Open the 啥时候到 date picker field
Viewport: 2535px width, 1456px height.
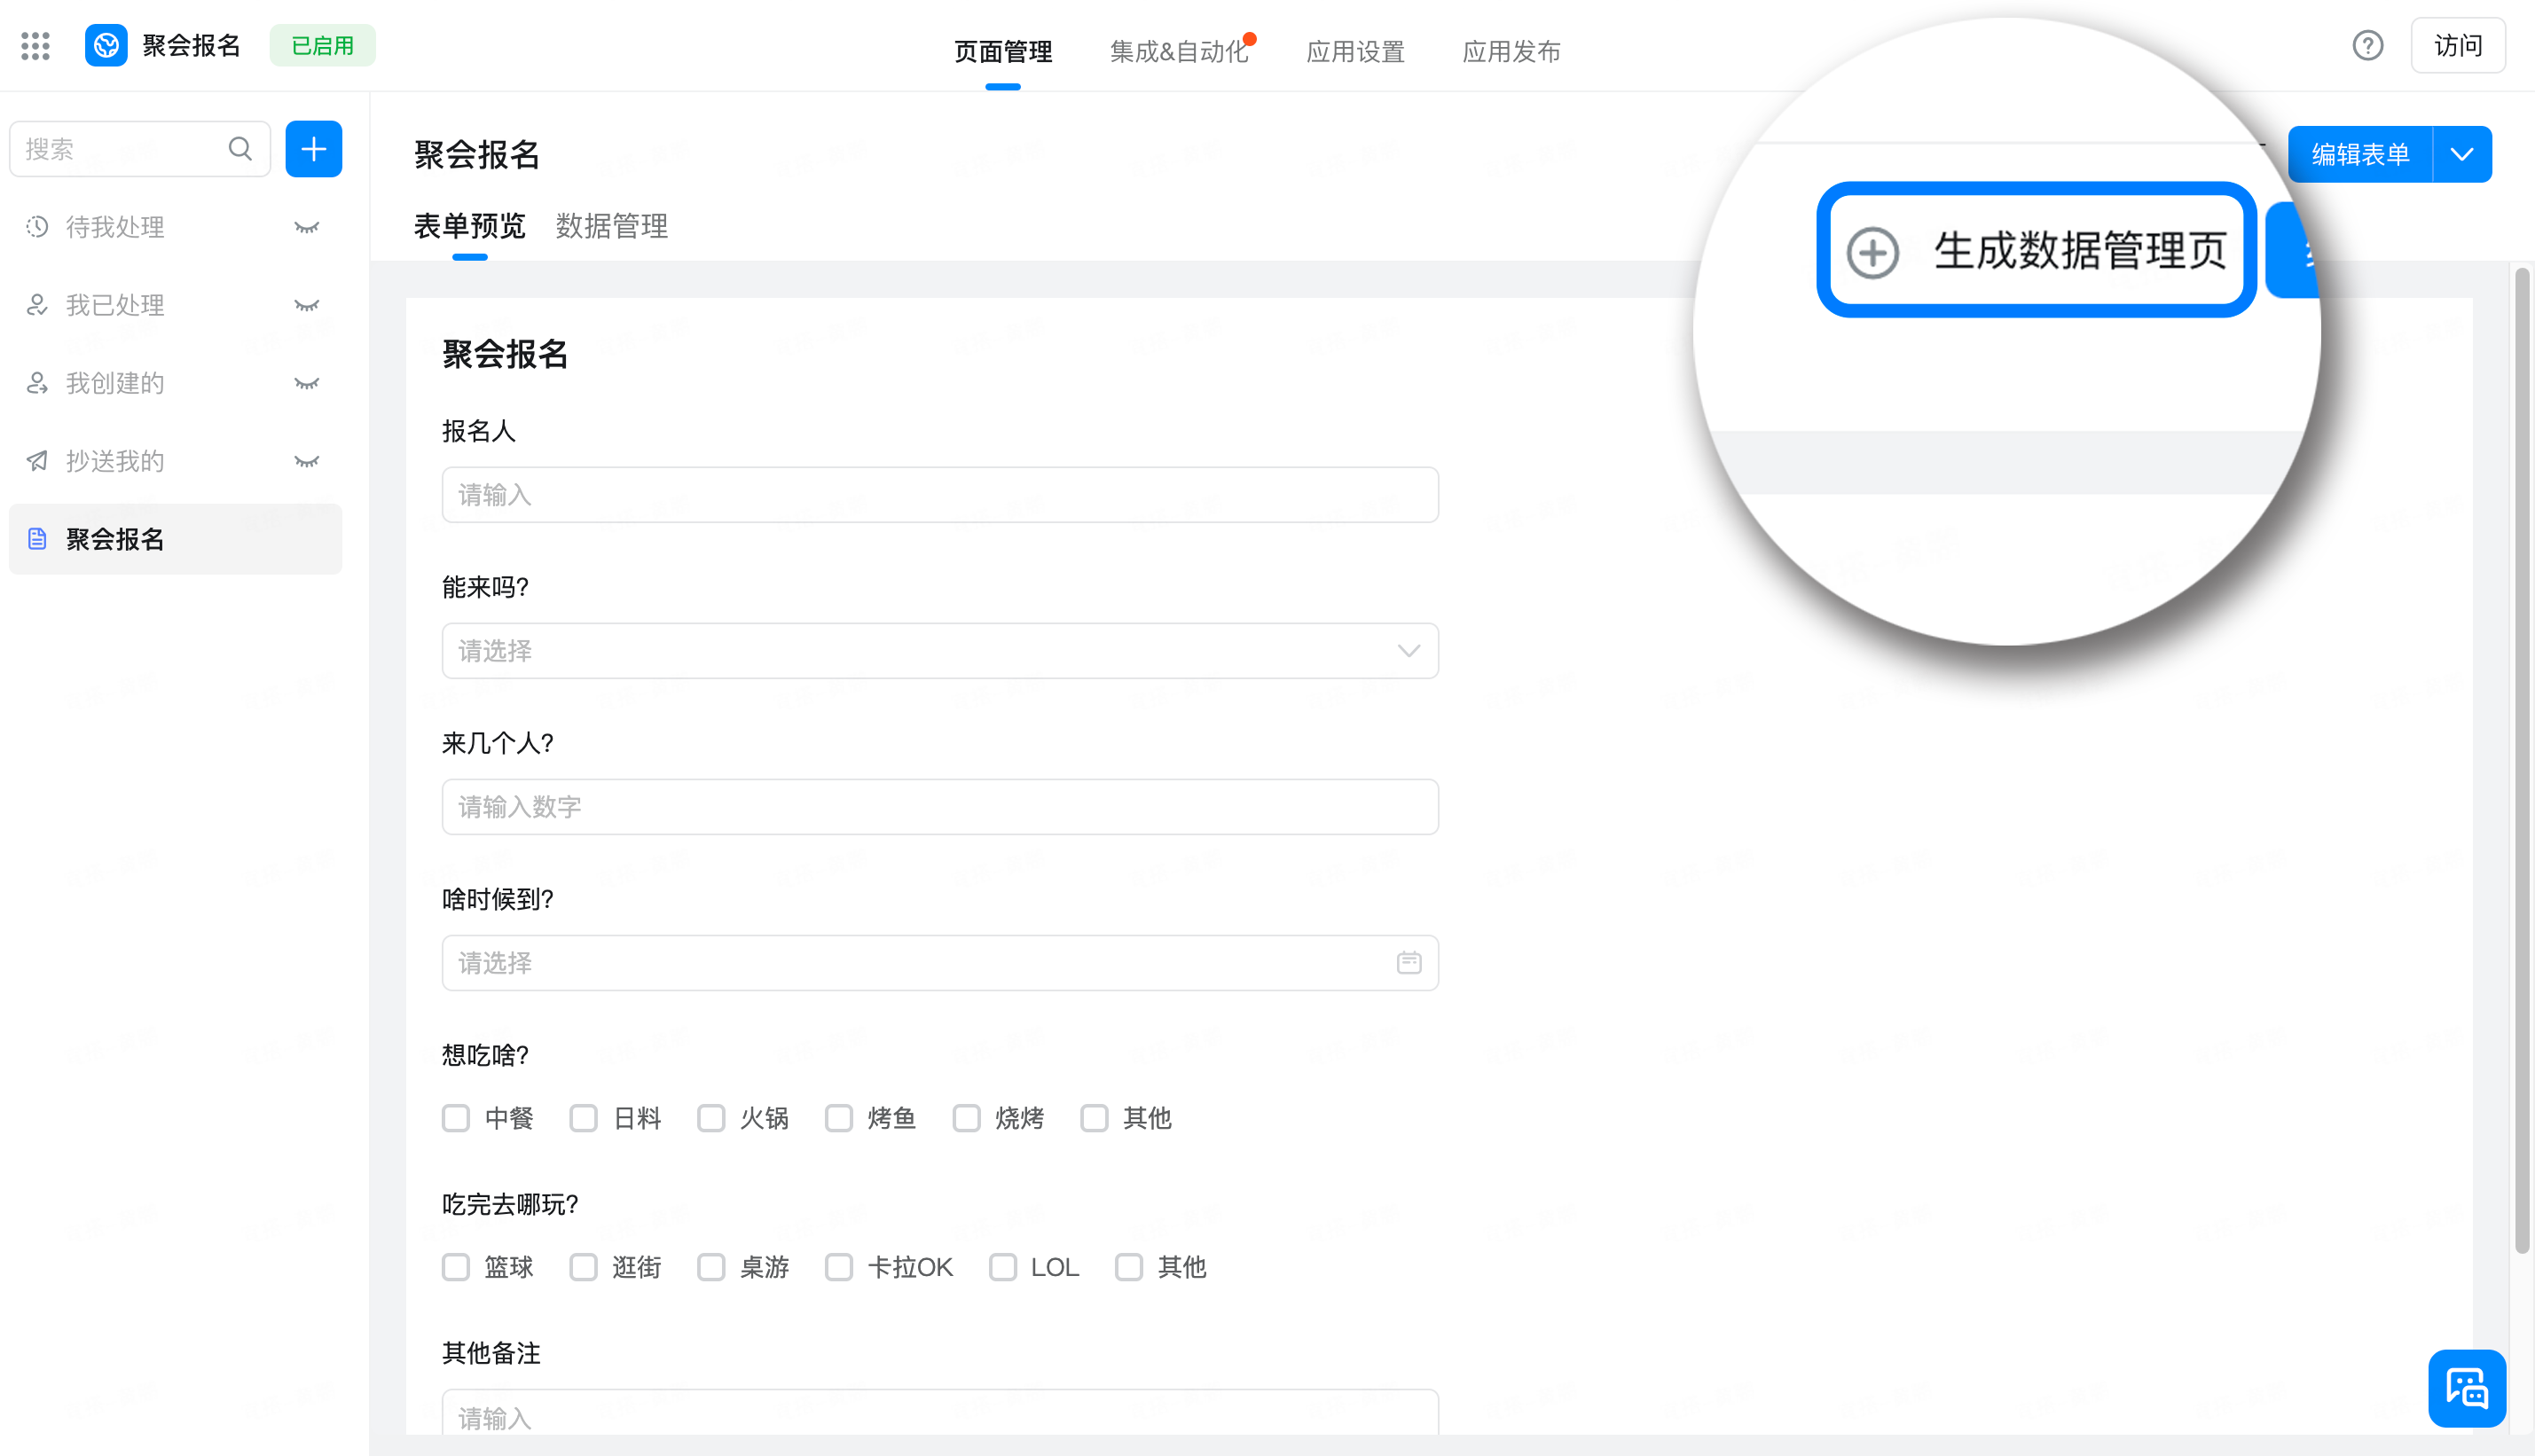pos(940,963)
